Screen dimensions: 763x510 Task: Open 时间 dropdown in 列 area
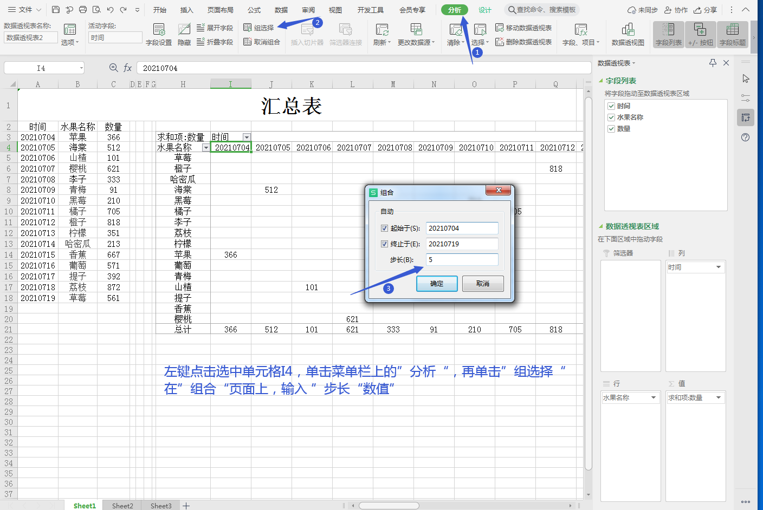719,267
